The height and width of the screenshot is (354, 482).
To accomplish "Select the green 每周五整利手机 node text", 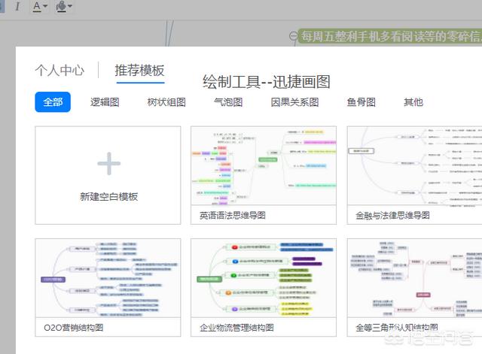I will tap(390, 36).
